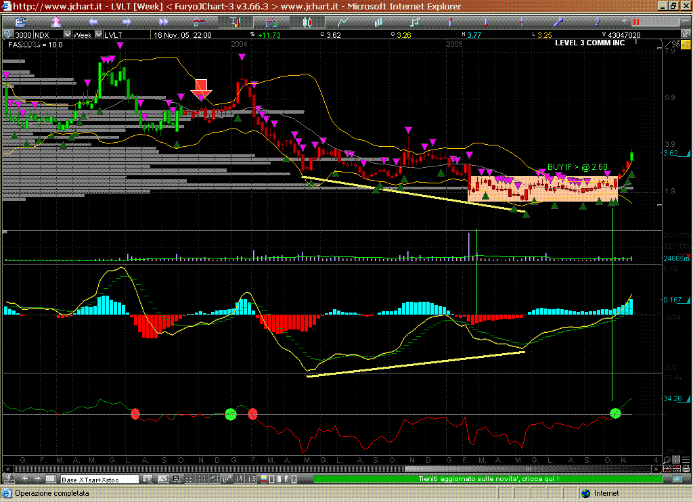The width and height of the screenshot is (693, 502).
Task: Toggle the candlestick chart style button
Action: click(x=306, y=22)
